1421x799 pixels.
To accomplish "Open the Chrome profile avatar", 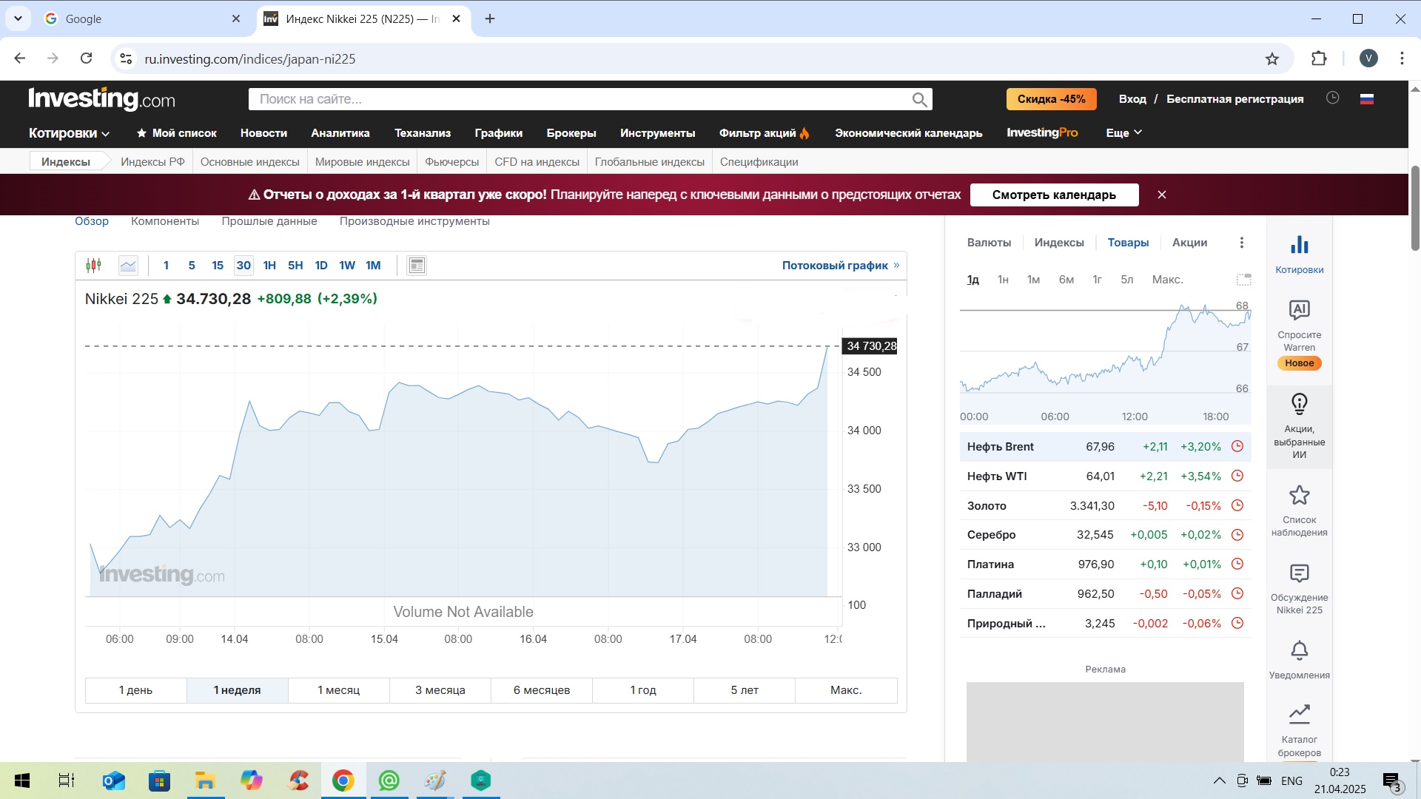I will pos(1368,58).
